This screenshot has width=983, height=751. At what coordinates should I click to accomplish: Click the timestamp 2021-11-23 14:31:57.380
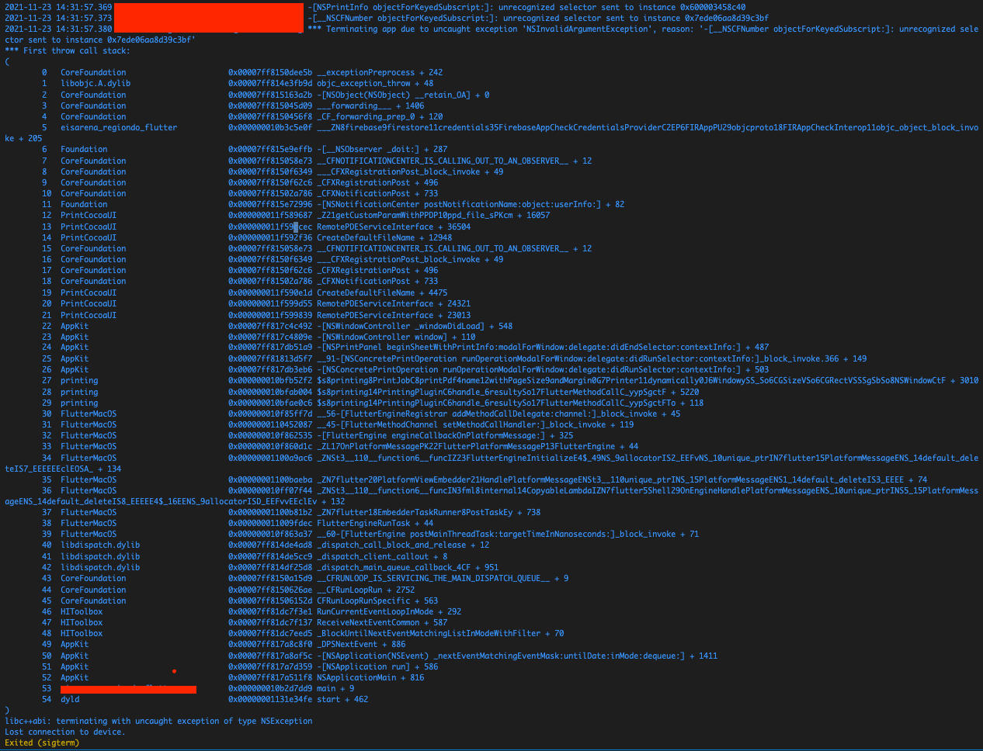pyautogui.click(x=58, y=29)
